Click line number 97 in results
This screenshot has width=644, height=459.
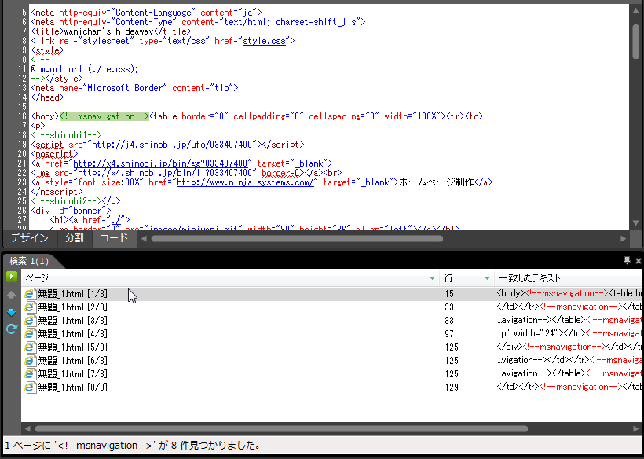(449, 334)
